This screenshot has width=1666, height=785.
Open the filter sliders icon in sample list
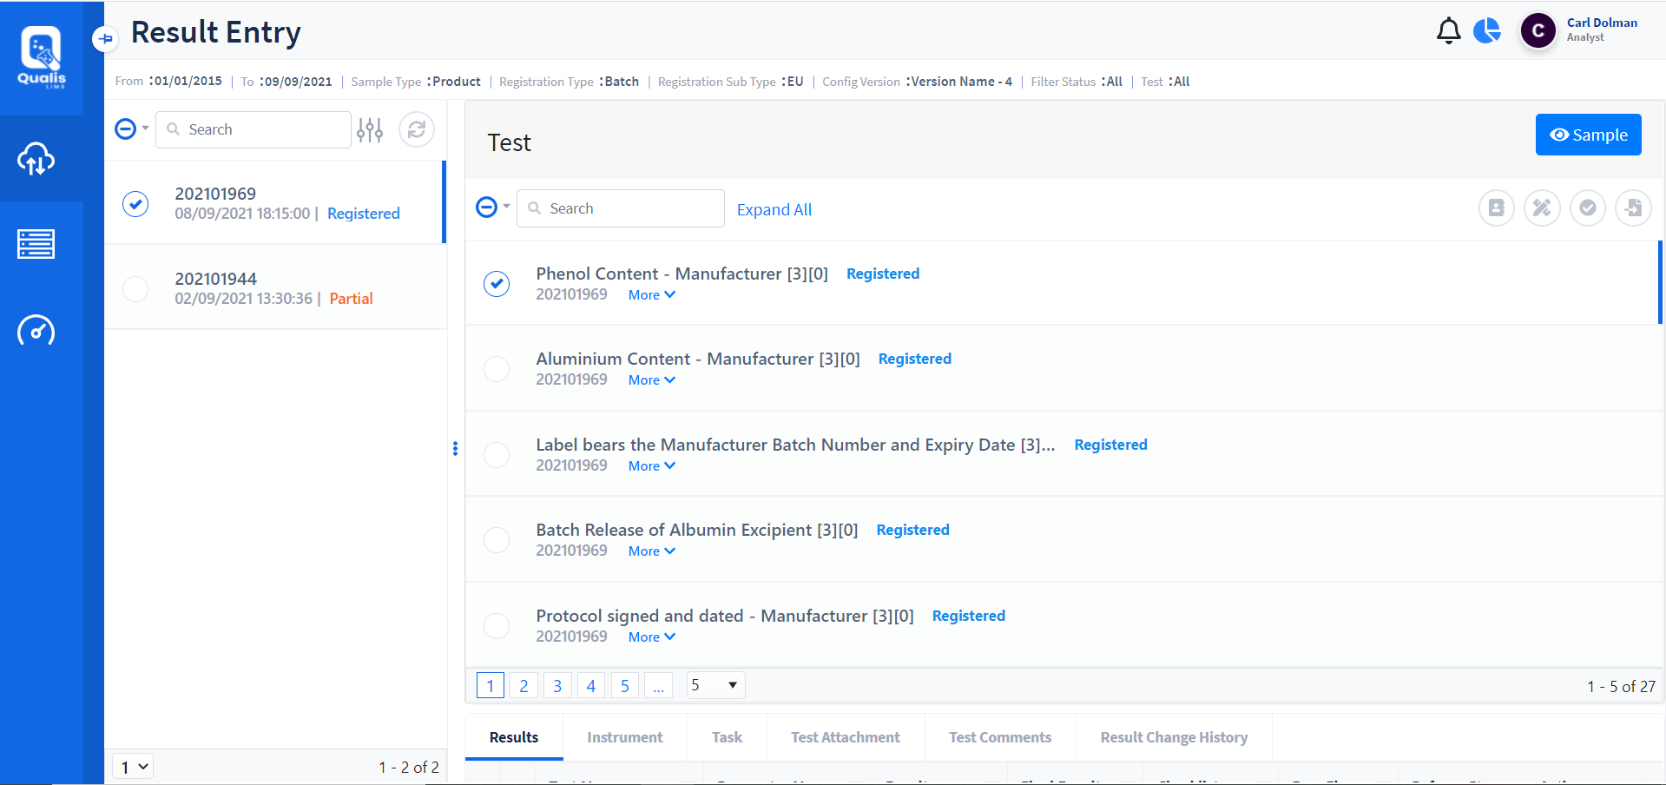[370, 129]
